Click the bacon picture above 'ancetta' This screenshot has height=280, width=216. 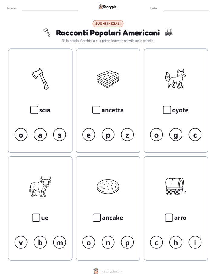coord(108,79)
